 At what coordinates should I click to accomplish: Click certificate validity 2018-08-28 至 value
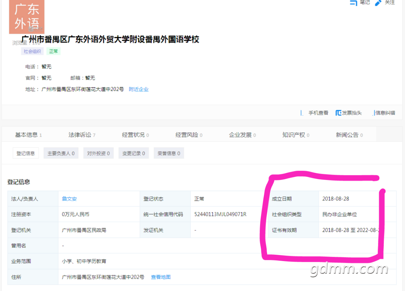[x=350, y=230]
